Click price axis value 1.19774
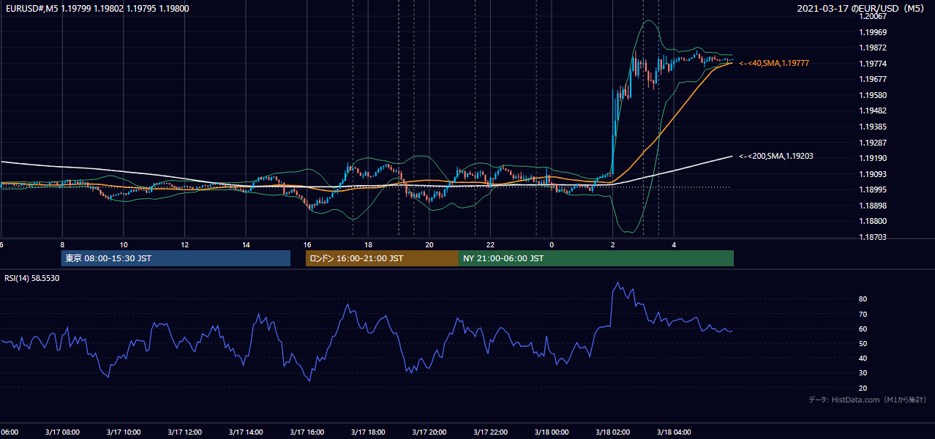Image resolution: width=935 pixels, height=439 pixels. tap(873, 64)
